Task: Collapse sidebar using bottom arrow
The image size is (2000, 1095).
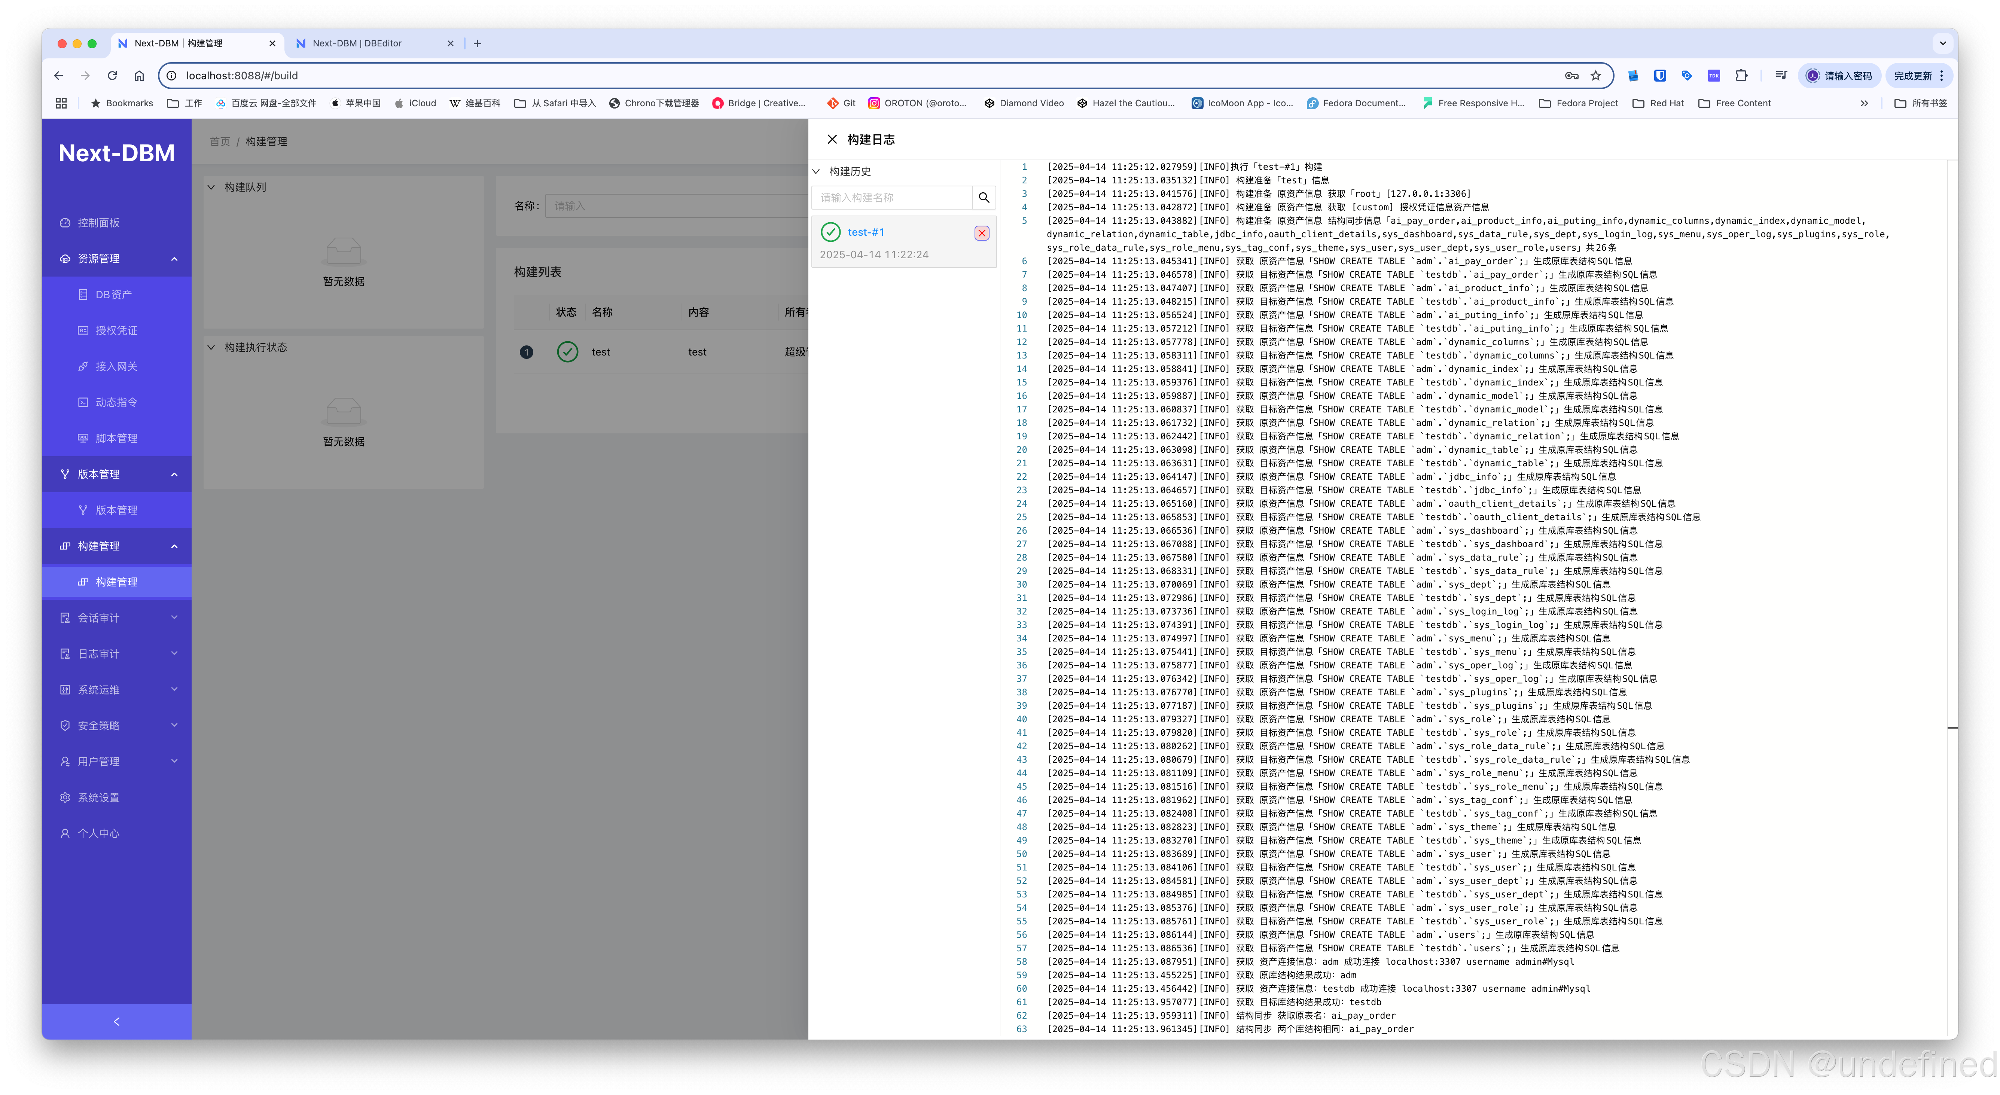Action: [116, 1021]
